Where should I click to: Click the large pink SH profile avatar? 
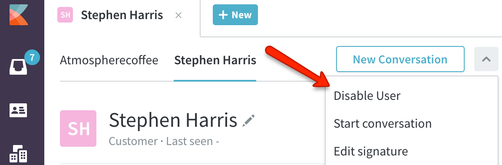point(78,129)
